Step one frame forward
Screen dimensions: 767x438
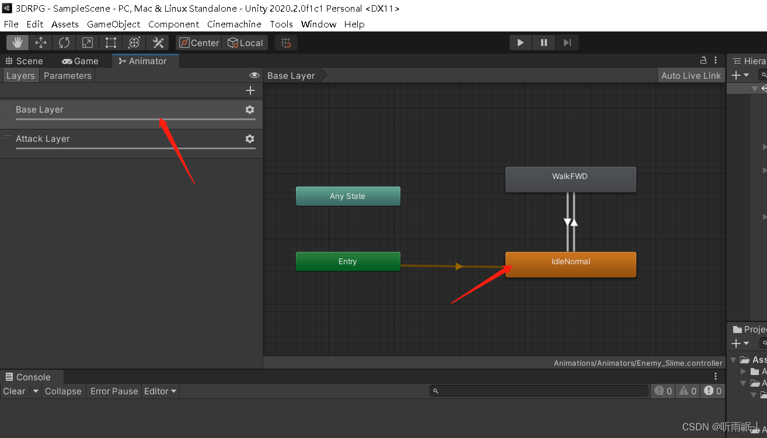click(567, 43)
